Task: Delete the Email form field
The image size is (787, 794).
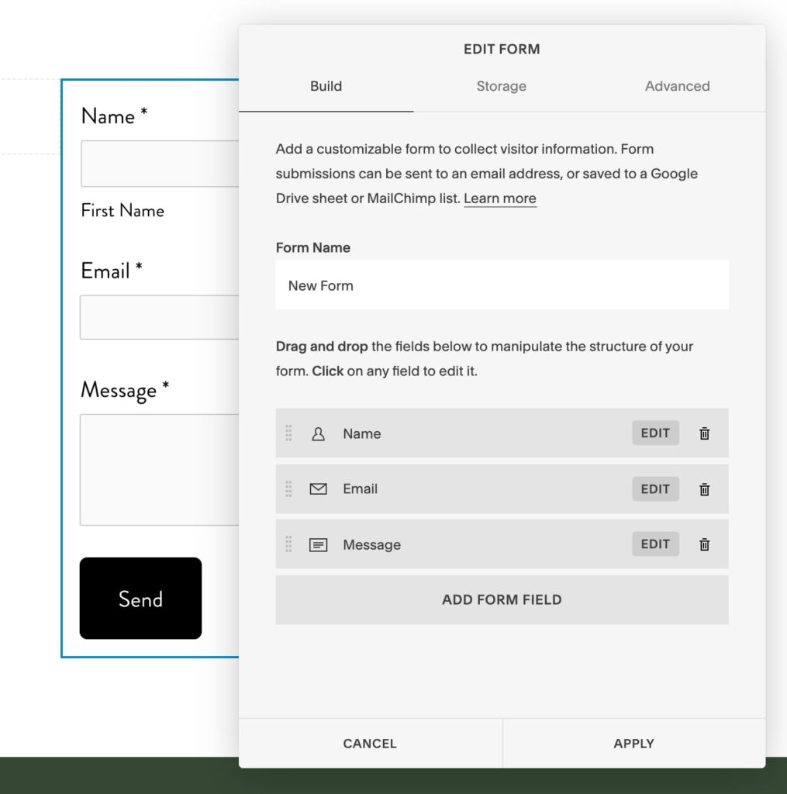Action: point(704,489)
